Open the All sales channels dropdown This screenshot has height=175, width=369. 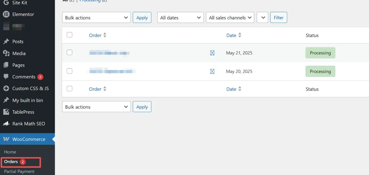[230, 18]
